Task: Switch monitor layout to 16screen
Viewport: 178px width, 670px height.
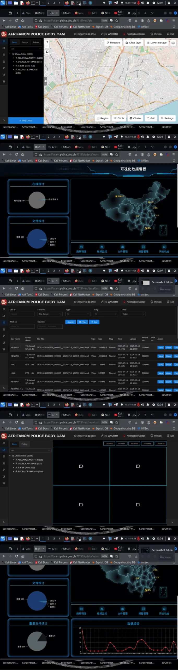Action: click(147, 444)
